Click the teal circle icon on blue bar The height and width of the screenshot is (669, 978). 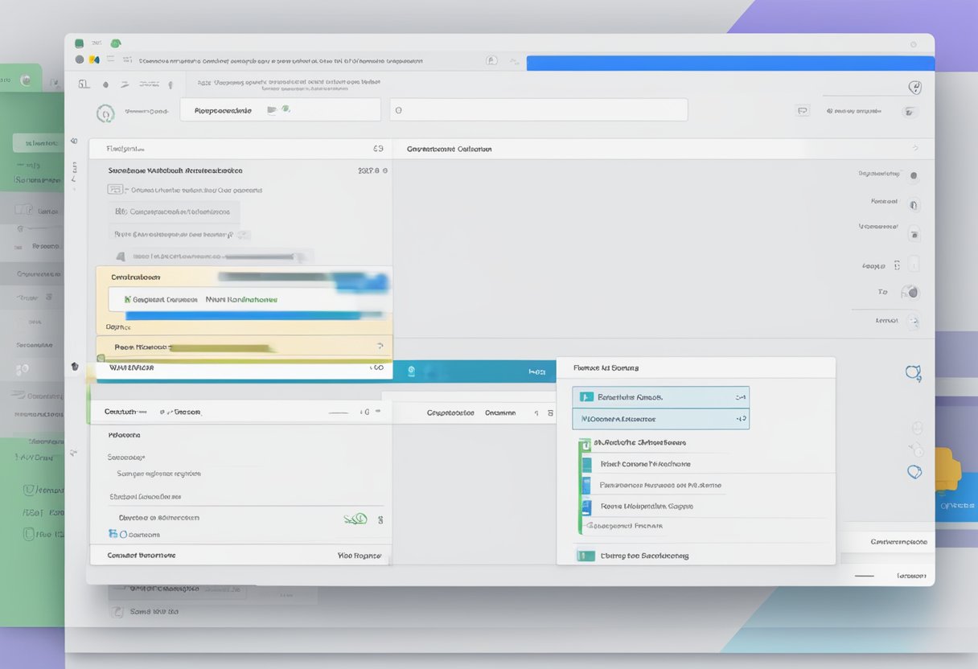coord(411,371)
